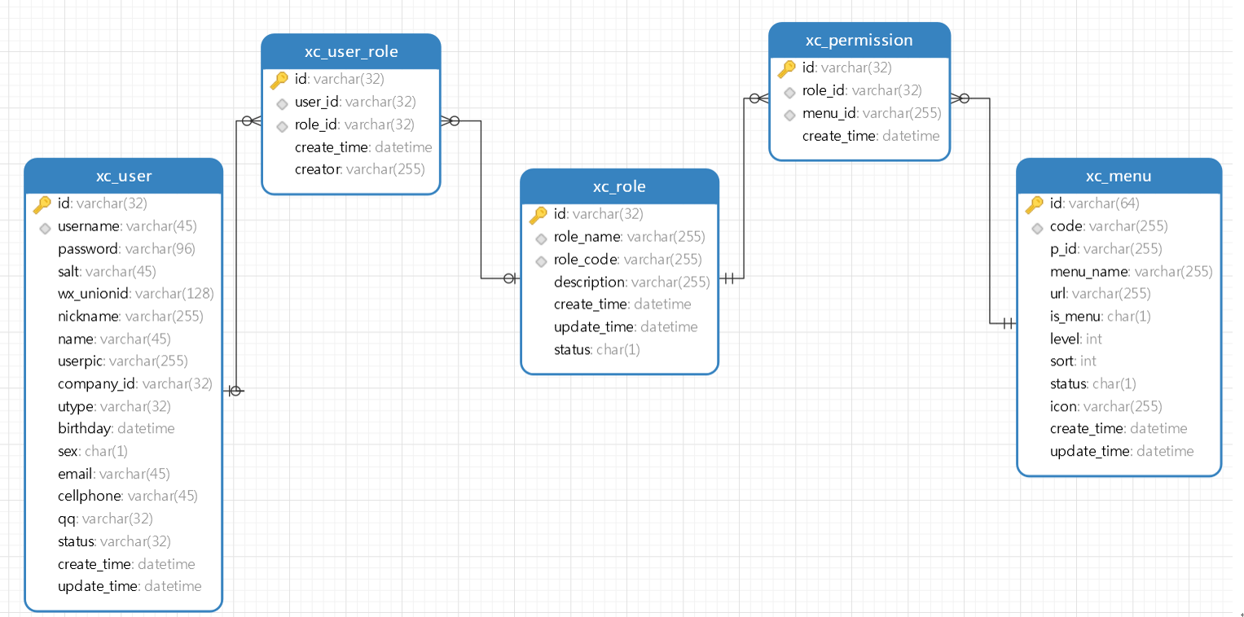Select the update_time column in xc_user
This screenshot has height=617, width=1244.
[130, 586]
